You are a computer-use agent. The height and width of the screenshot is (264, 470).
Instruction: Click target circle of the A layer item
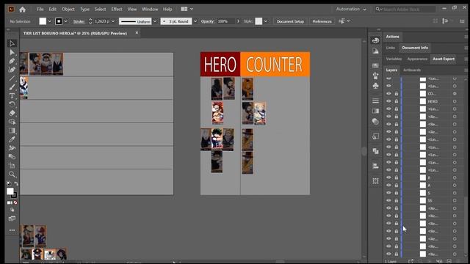coord(455,186)
